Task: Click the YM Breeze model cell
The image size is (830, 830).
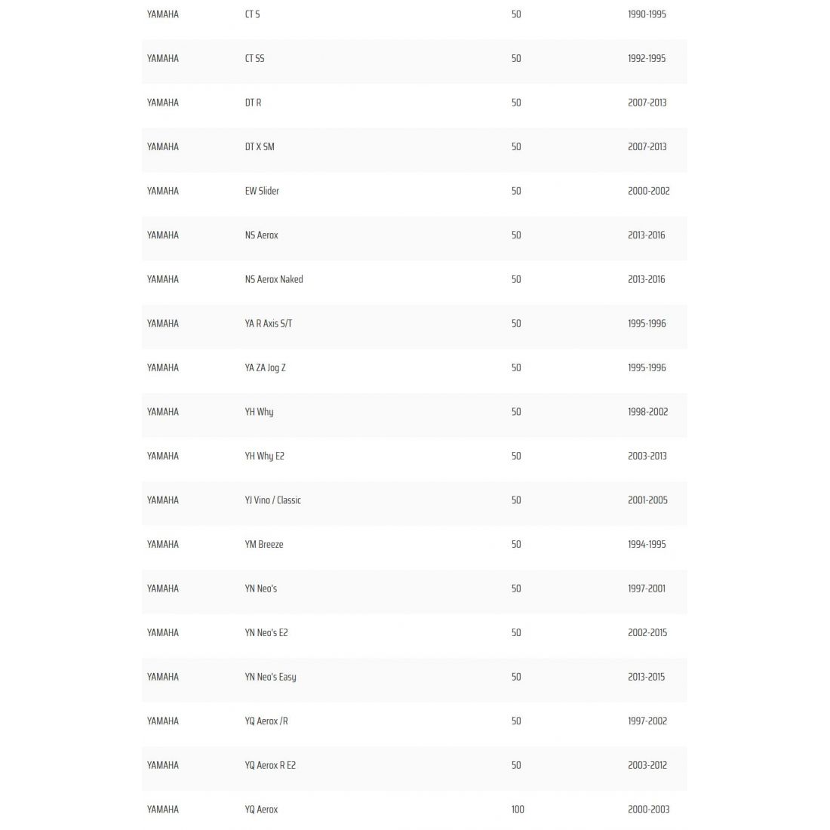Action: [264, 545]
